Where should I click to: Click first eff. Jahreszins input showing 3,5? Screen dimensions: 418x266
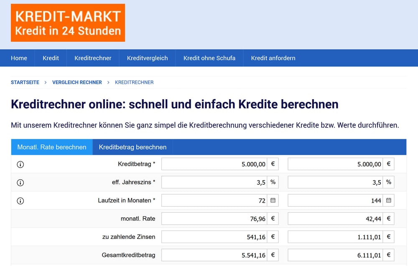[x=214, y=182]
